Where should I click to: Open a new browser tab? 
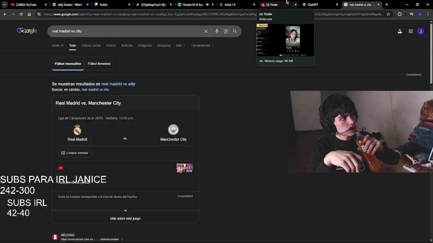click(387, 5)
